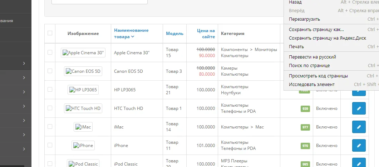Click the HTC Touch HD image thumbnail
The width and height of the screenshot is (379, 167).
[83, 108]
